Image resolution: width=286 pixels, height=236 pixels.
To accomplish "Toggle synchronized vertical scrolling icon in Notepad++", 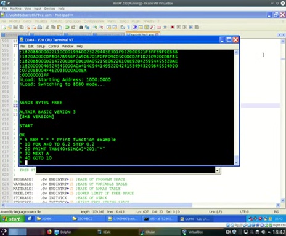I will click(x=108, y=27).
